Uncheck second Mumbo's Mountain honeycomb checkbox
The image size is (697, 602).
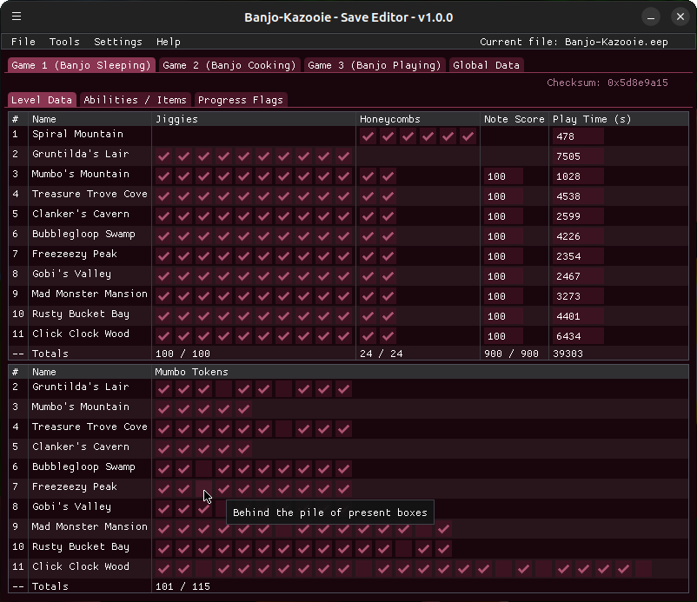point(388,176)
